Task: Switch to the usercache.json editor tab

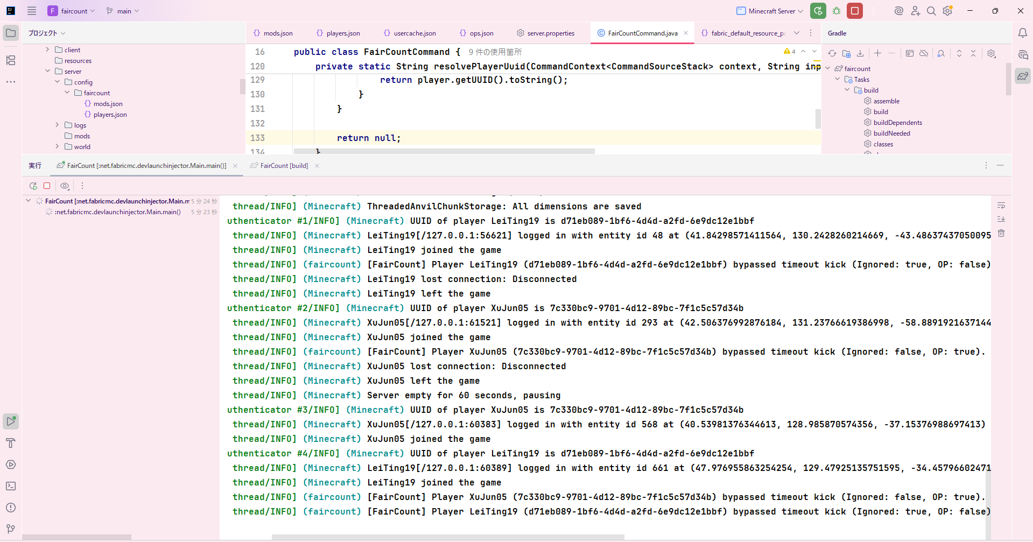Action: click(x=410, y=33)
